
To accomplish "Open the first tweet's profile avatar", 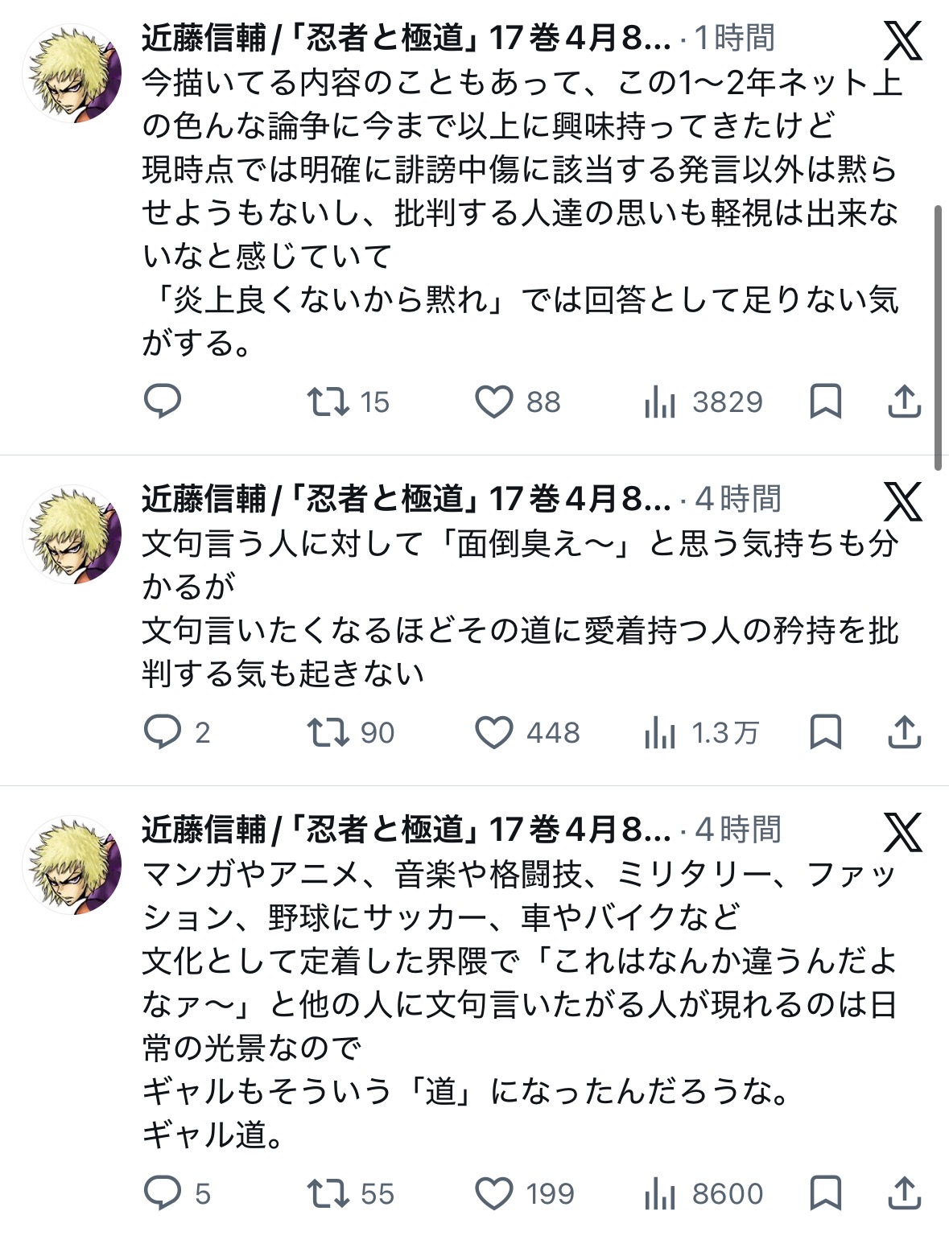I will tap(73, 74).
